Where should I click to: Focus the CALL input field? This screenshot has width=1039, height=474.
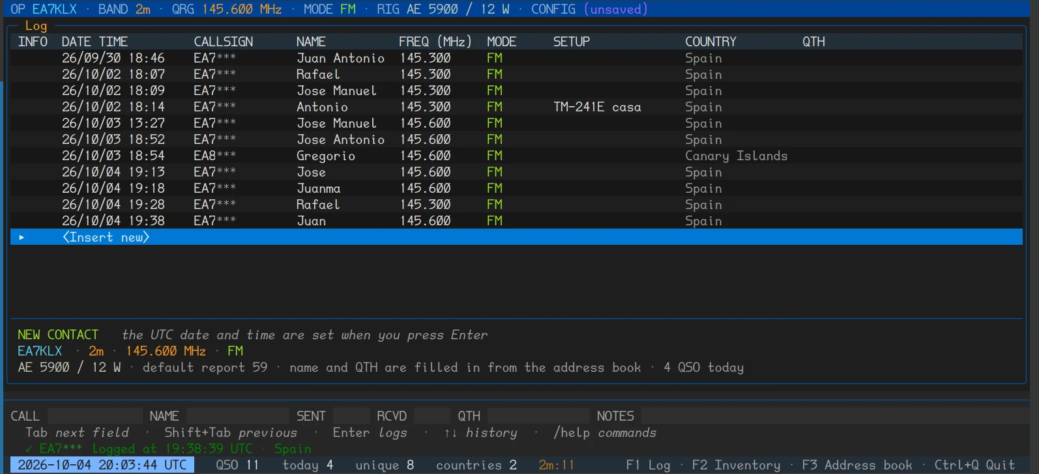click(x=95, y=416)
